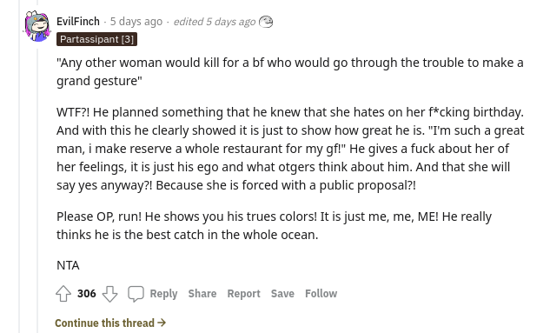Open EvilFinch's avatar image
The width and height of the screenshot is (550, 333).
(x=36, y=26)
